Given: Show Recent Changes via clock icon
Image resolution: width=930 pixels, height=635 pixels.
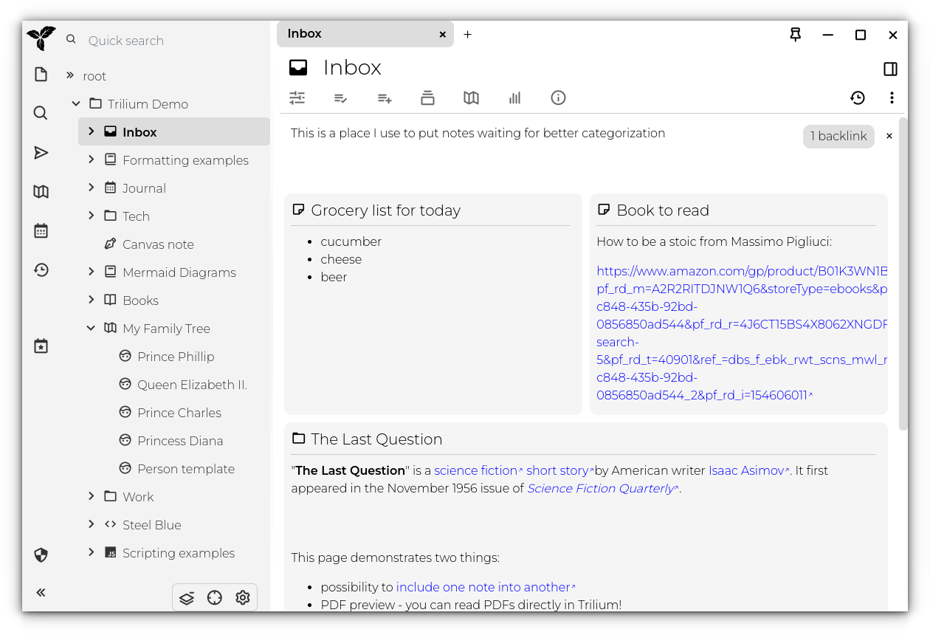Looking at the screenshot, I should [41, 270].
